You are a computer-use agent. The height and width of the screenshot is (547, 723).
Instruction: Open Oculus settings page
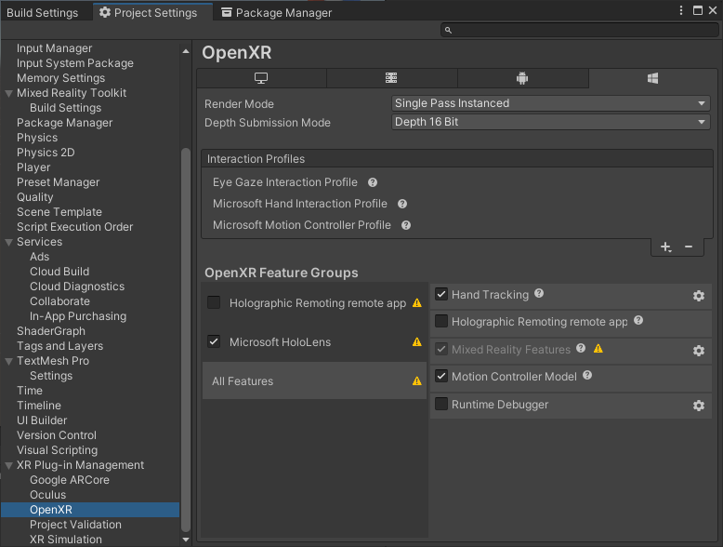point(48,495)
